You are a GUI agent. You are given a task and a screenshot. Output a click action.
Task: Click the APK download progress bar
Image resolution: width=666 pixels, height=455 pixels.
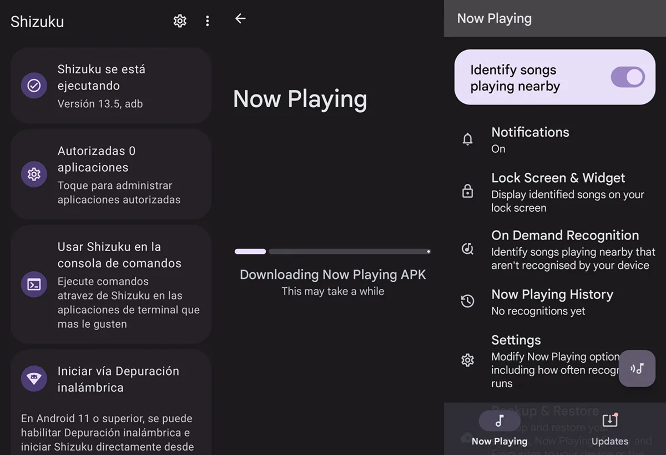pos(332,252)
